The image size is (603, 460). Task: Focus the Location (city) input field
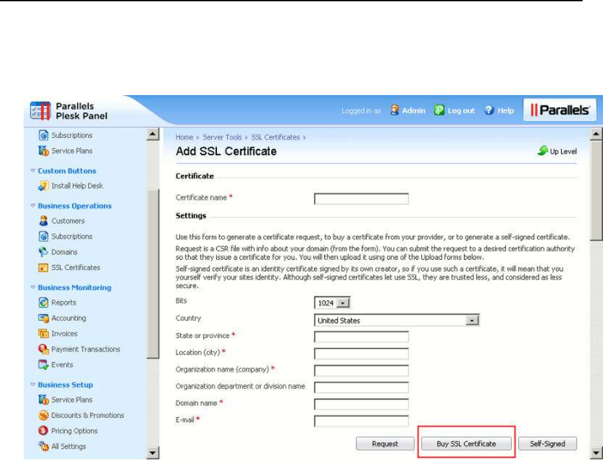click(361, 354)
